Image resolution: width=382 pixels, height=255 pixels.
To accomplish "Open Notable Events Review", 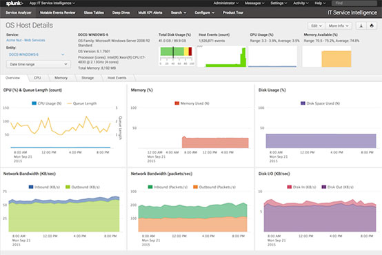I will coord(57,12).
